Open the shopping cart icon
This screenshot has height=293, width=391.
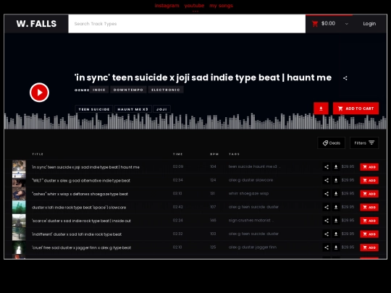(x=315, y=24)
